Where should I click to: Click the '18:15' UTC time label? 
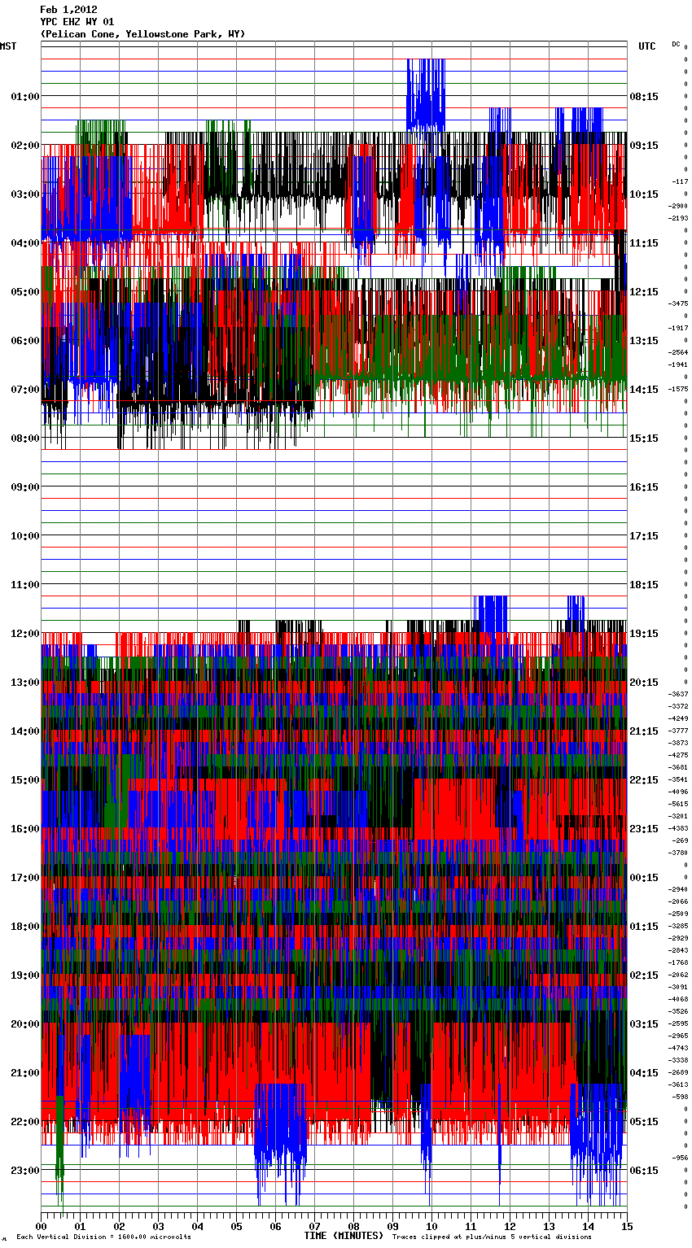(x=644, y=584)
